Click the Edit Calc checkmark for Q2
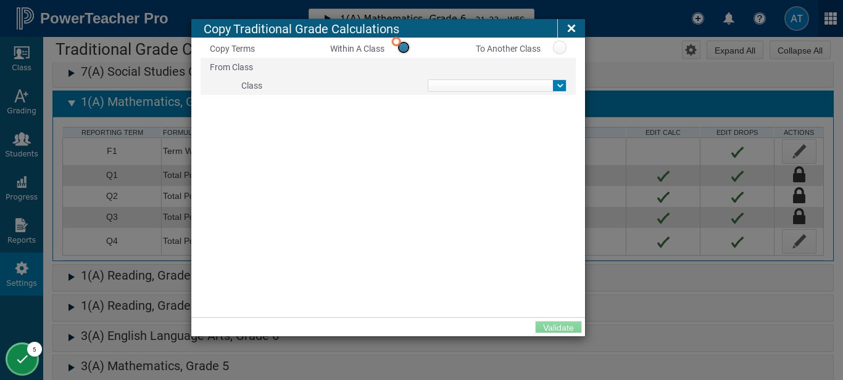The image size is (843, 380). tap(663, 197)
